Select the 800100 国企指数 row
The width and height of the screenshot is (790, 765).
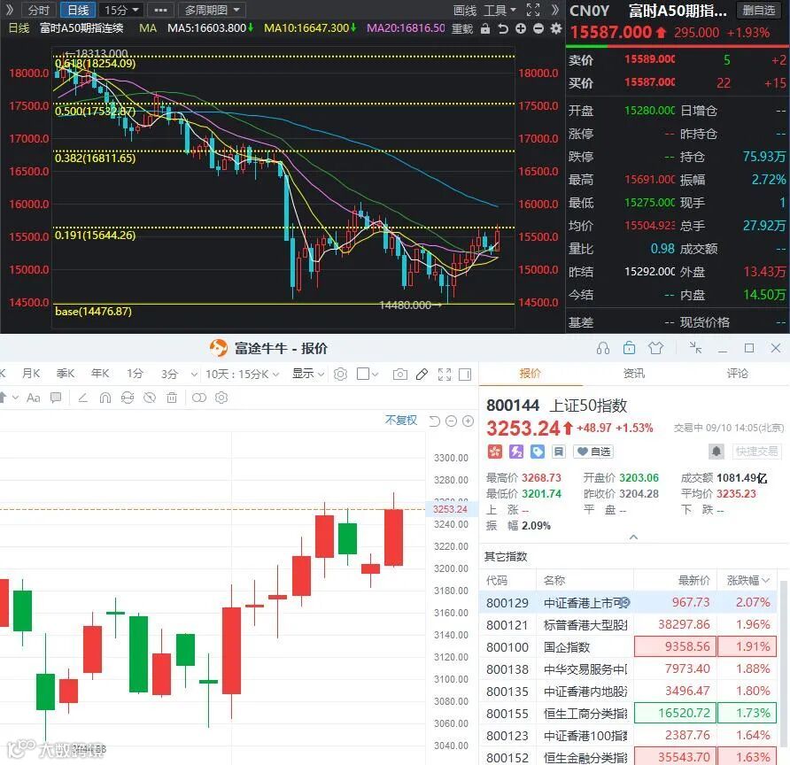[x=629, y=646]
